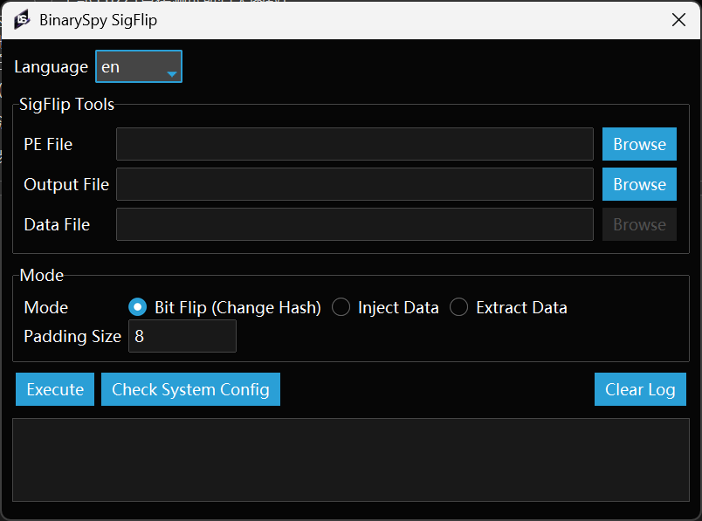Click the BinarySpy app icon in title bar

pyautogui.click(x=22, y=20)
